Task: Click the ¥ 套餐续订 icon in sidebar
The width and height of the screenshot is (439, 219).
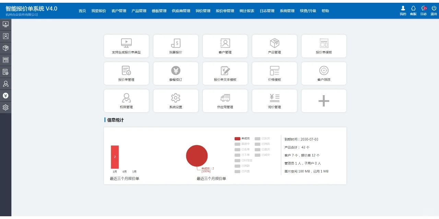Action: pos(5,95)
